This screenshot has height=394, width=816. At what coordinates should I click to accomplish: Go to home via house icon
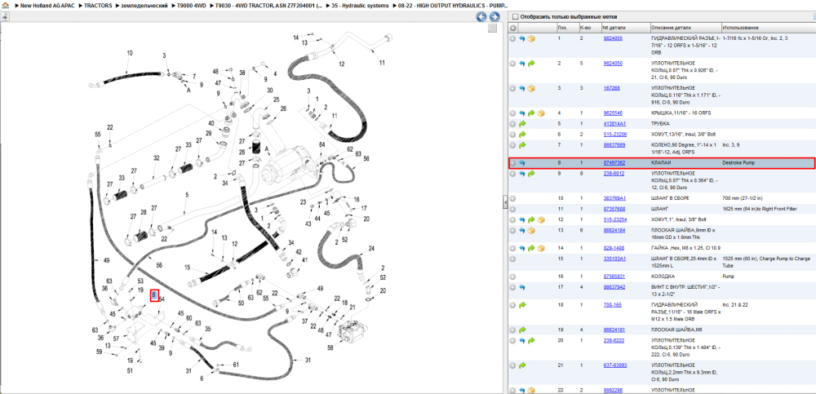pos(5,5)
